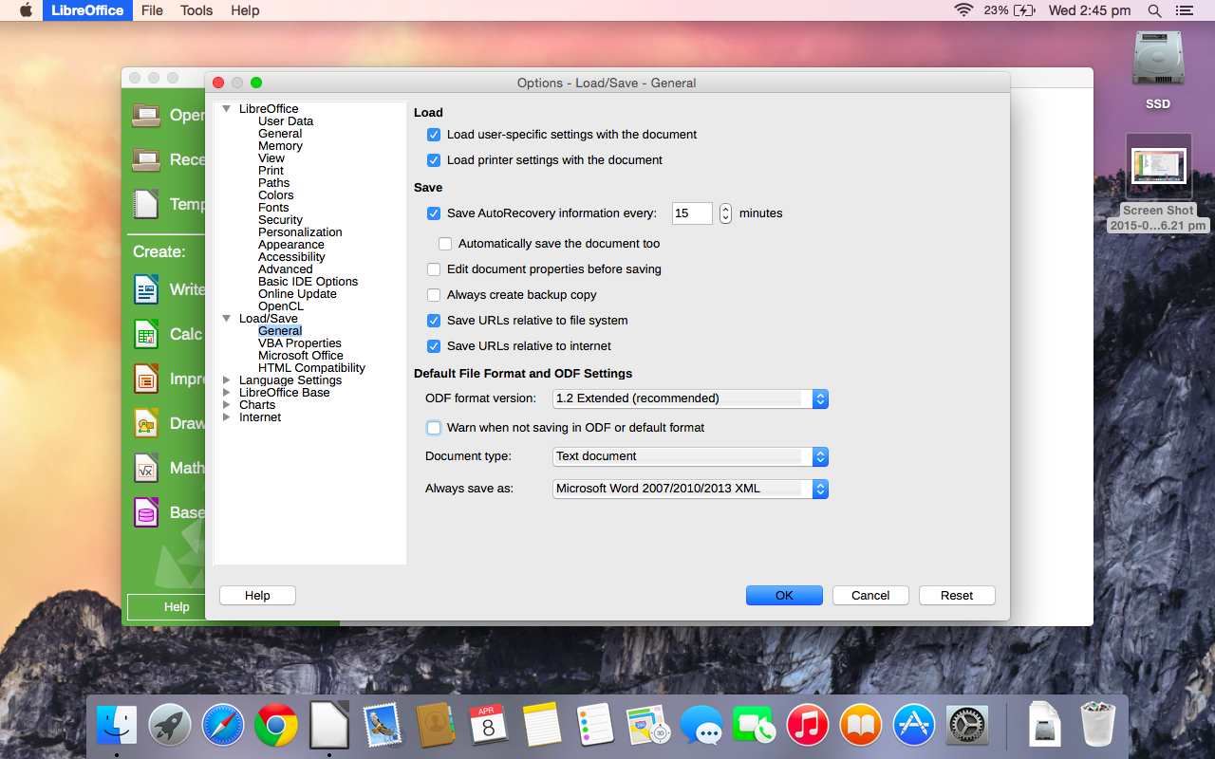Expand the Internet tree node

point(226,417)
